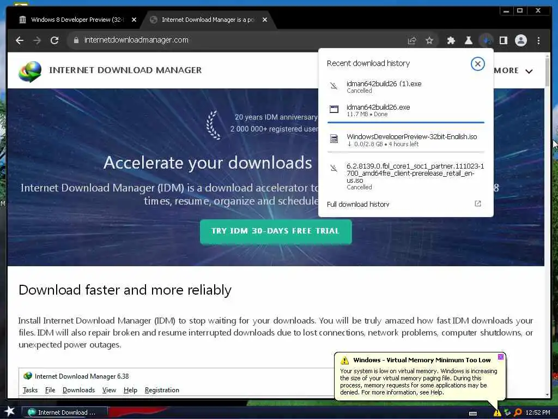
Task: Go back to the previous page
Action: coord(20,40)
